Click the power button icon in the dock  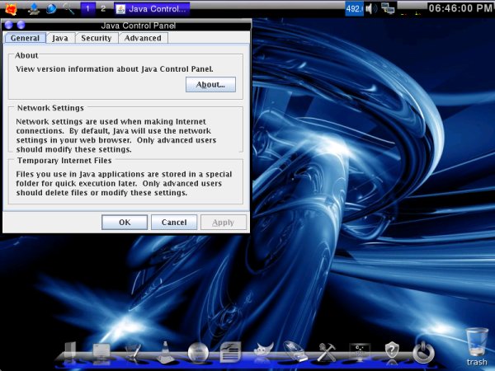click(423, 352)
